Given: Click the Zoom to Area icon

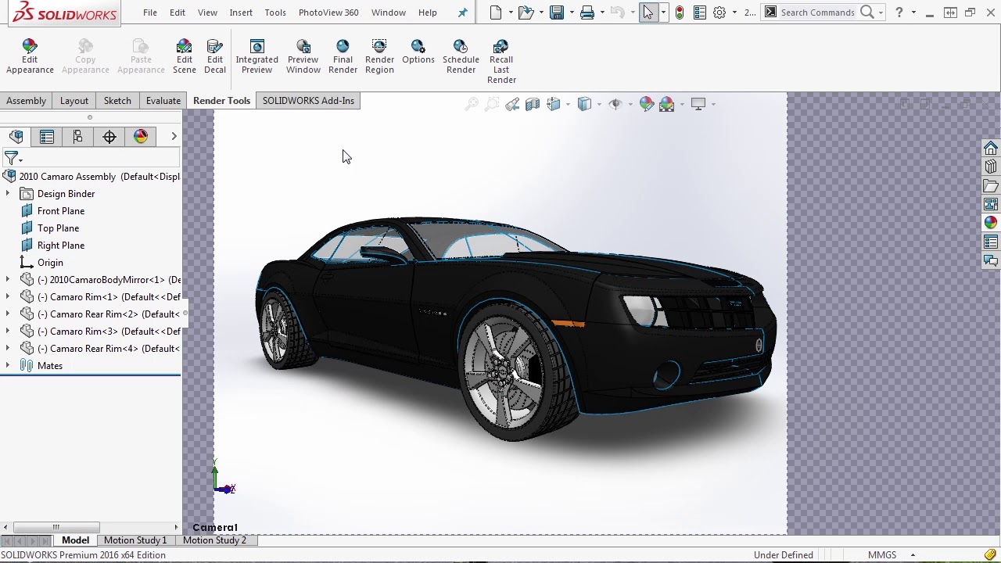Looking at the screenshot, I should (492, 104).
